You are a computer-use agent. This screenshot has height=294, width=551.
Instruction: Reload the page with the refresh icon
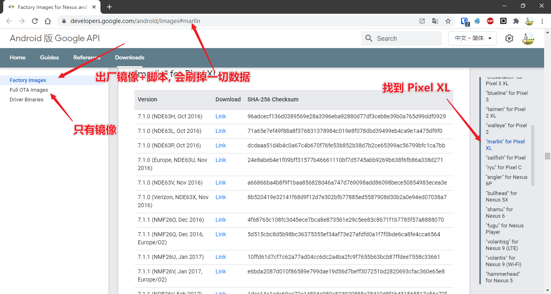tap(35, 21)
